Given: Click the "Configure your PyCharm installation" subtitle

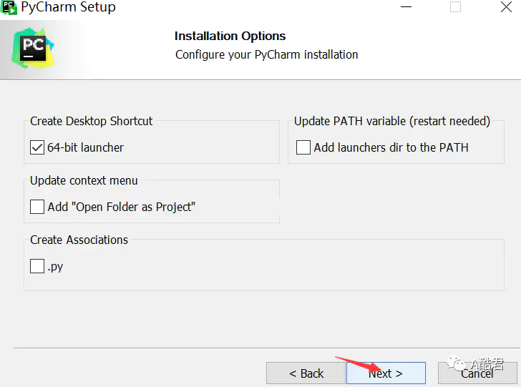Looking at the screenshot, I should 266,54.
